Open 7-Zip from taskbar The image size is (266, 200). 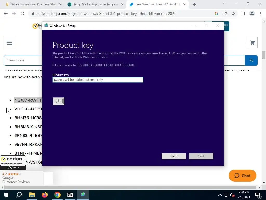click(x=70, y=195)
